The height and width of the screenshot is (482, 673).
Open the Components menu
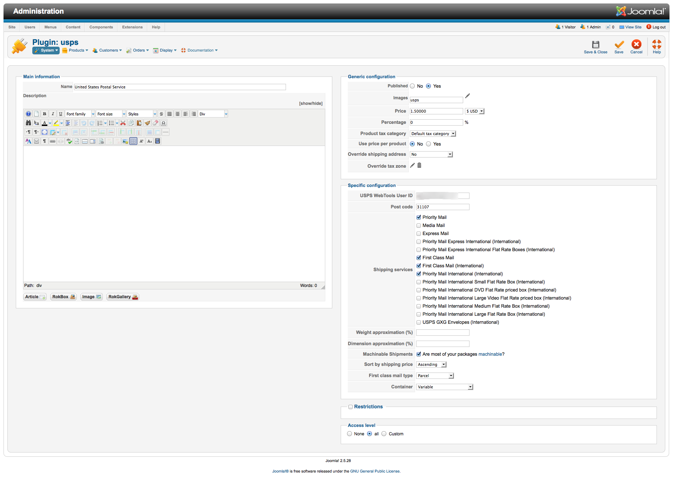coord(101,27)
